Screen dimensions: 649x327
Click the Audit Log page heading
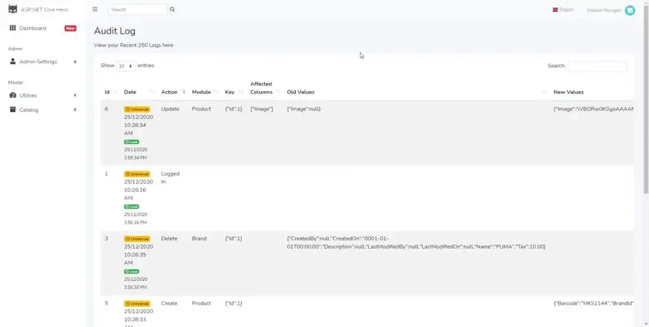click(x=115, y=31)
